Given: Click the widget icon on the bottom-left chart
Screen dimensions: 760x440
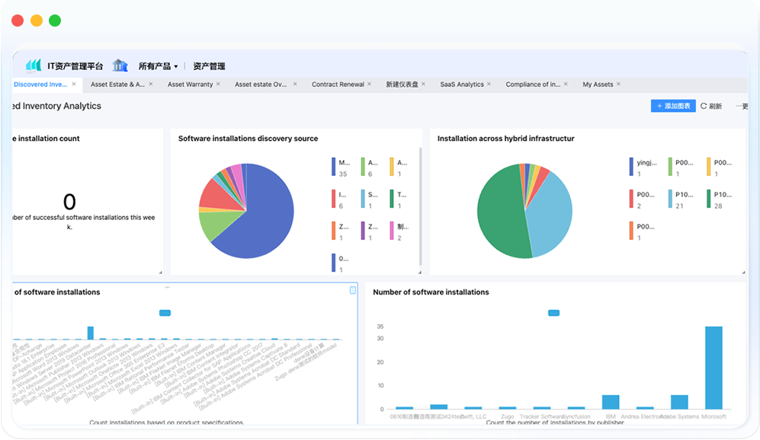Looking at the screenshot, I should point(352,290).
